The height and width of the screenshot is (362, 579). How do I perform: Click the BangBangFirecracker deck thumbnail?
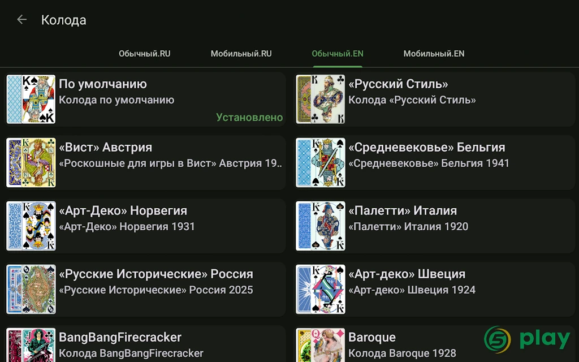(x=31, y=345)
